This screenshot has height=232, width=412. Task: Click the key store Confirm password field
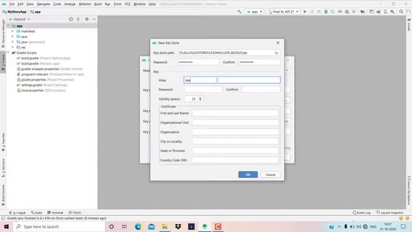[259, 62]
